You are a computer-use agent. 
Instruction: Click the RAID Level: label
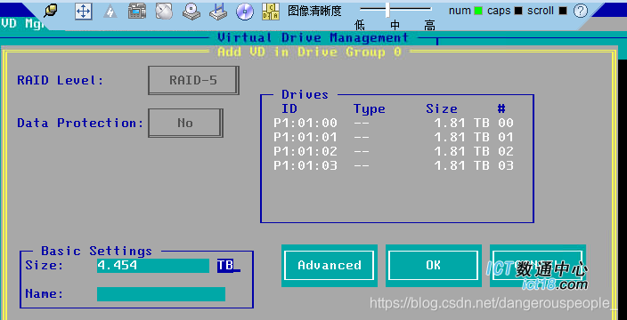click(61, 80)
